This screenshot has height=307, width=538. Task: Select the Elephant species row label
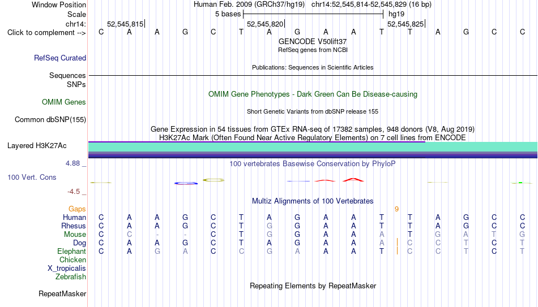(x=71, y=252)
